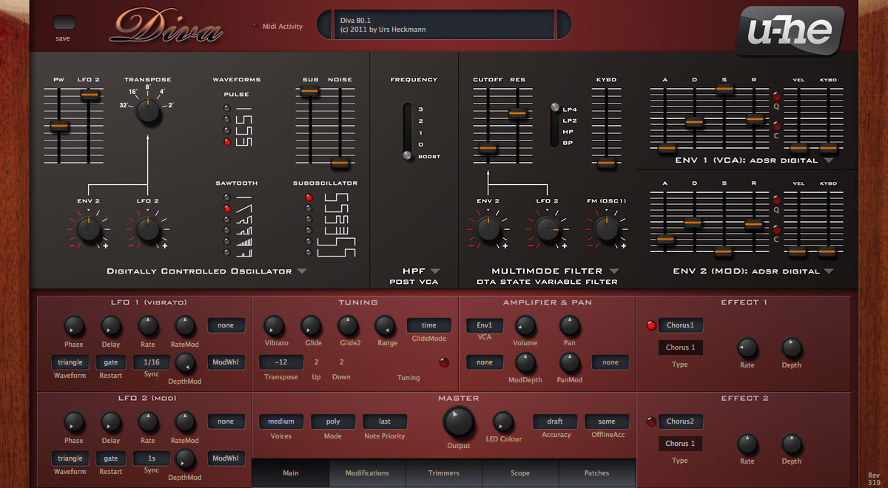
Task: Click the LFO 1 Sync 1/16 field
Action: 152,362
